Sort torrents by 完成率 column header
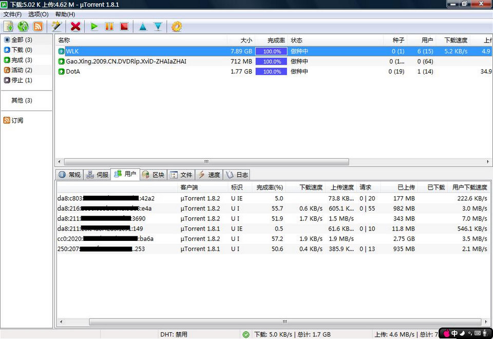Screen dimensions: 493x339 coord(271,40)
